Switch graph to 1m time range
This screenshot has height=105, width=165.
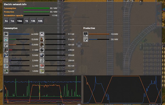pos(12,21)
